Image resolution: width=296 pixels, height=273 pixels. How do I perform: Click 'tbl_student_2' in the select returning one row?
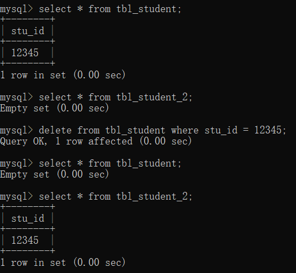click(152, 196)
